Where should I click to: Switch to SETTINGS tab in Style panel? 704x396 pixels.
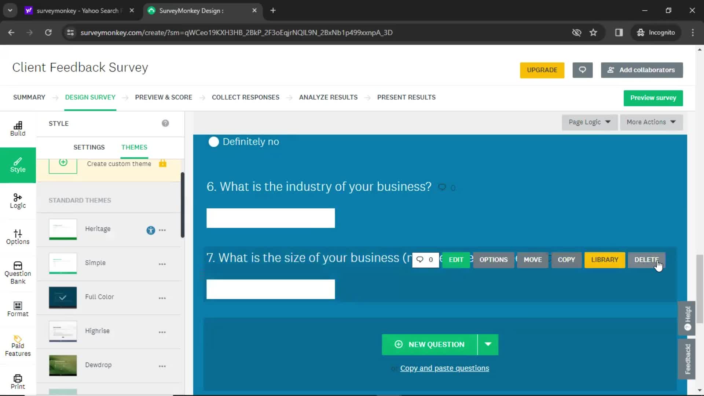click(89, 147)
